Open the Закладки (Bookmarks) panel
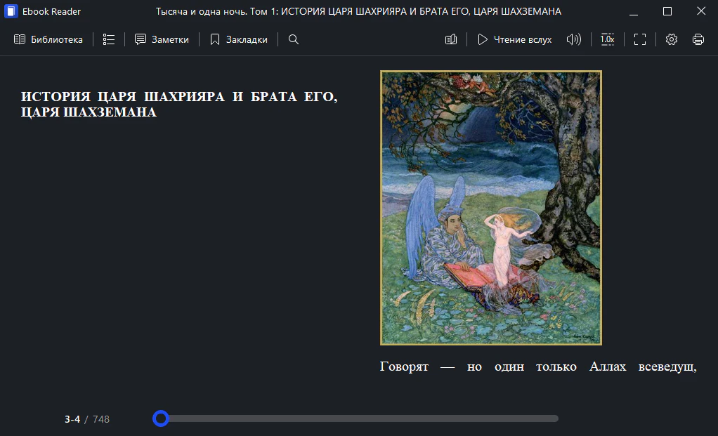 click(x=238, y=40)
